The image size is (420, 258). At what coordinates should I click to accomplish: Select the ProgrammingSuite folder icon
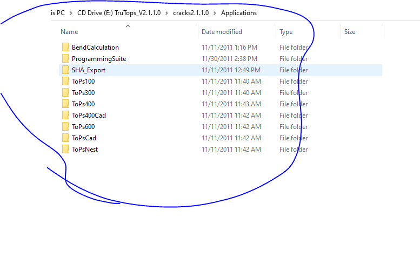pyautogui.click(x=65, y=58)
